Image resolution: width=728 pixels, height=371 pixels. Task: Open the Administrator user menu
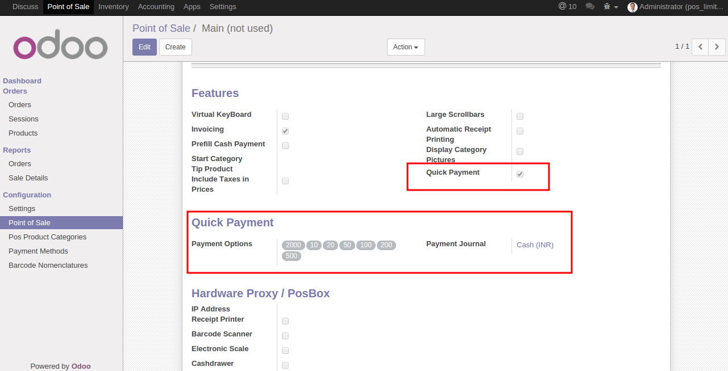(675, 7)
